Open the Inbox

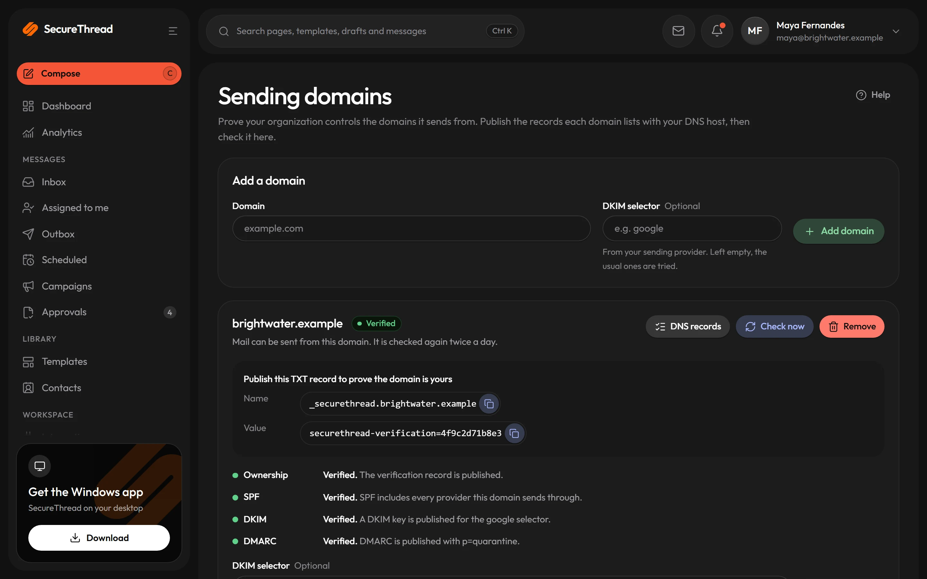[x=99, y=182]
